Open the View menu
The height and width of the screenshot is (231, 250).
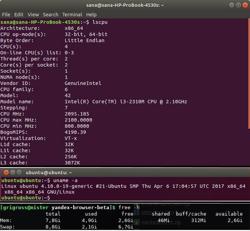tap(33, 15)
